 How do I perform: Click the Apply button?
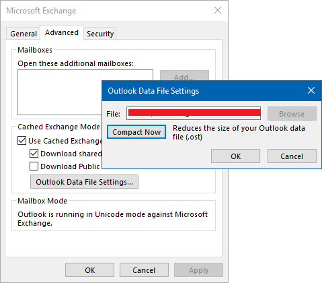point(198,270)
